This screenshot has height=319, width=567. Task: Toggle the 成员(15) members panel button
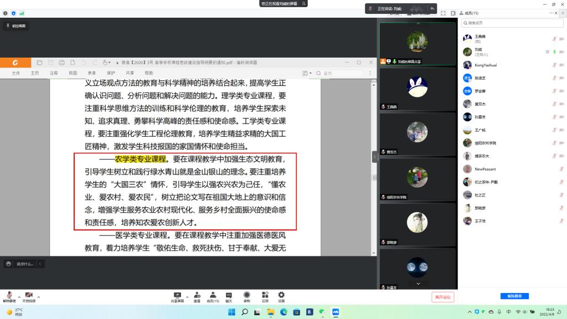213,296
